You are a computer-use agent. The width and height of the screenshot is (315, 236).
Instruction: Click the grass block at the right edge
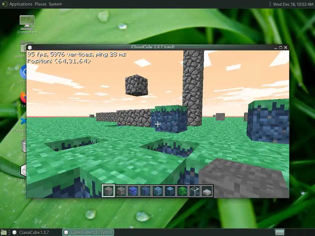tap(268, 121)
